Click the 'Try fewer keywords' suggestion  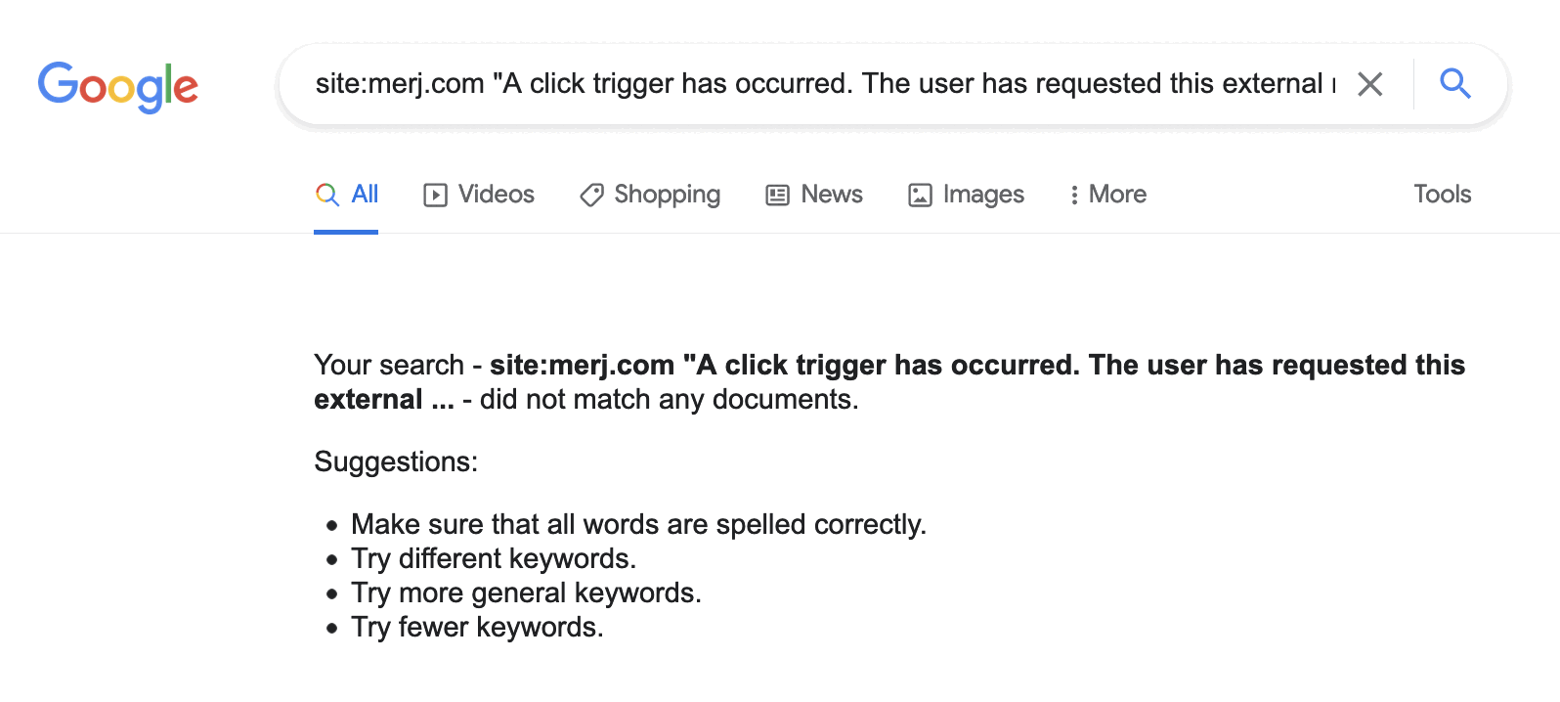[477, 628]
